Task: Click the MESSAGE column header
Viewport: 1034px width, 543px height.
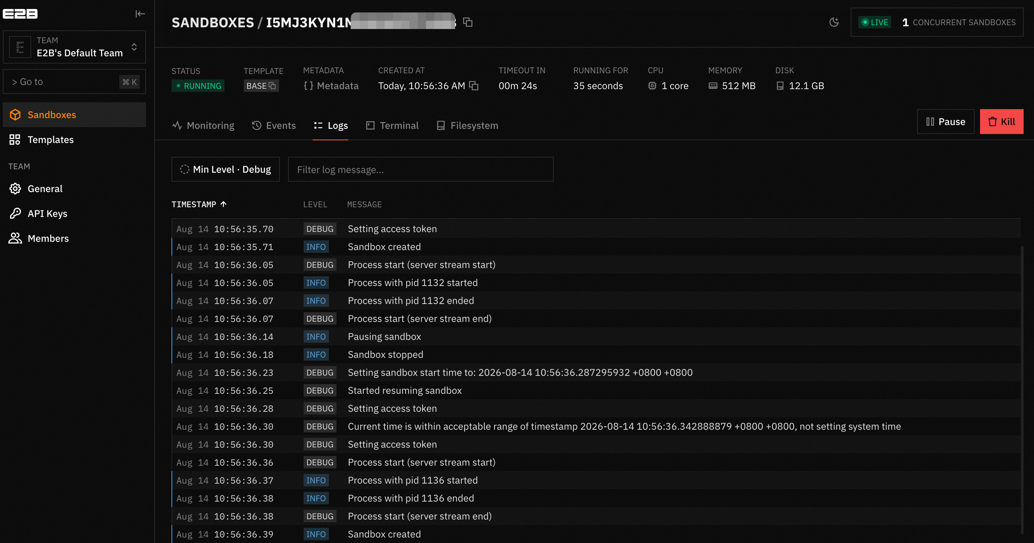Action: click(364, 204)
